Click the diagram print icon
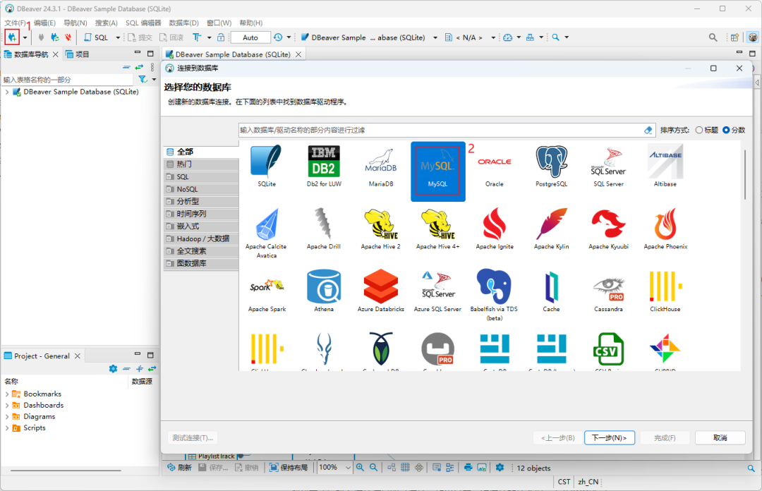The width and height of the screenshot is (762, 491). [x=468, y=468]
